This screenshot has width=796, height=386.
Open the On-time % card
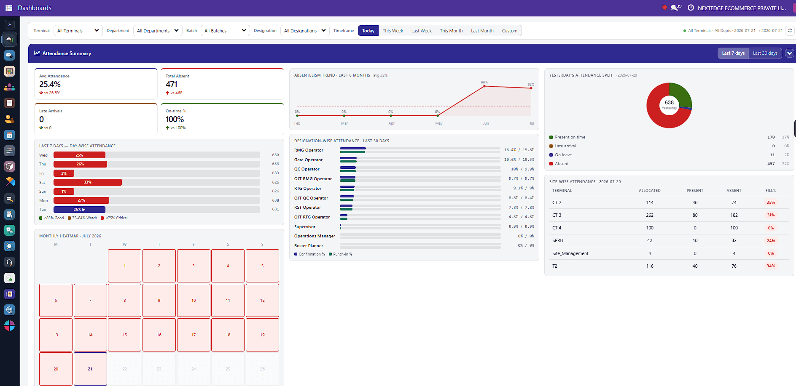[x=222, y=119]
